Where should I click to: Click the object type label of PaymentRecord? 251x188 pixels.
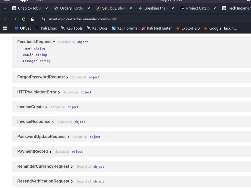click(77, 152)
